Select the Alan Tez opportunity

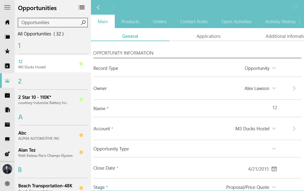(46, 153)
